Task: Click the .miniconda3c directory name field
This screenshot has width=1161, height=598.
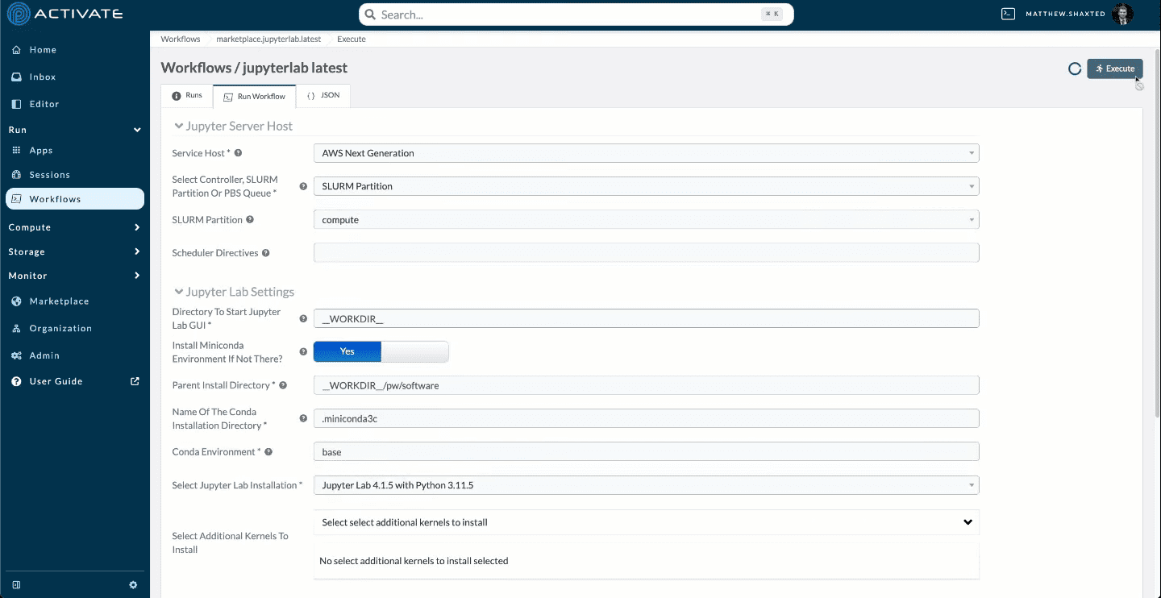Action: pos(646,418)
